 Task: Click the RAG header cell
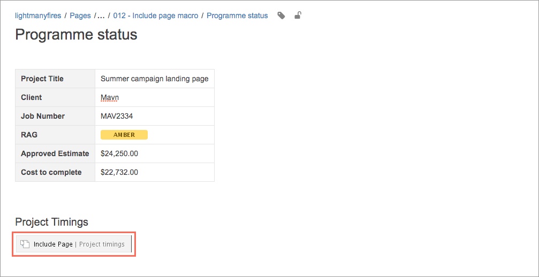click(55, 135)
